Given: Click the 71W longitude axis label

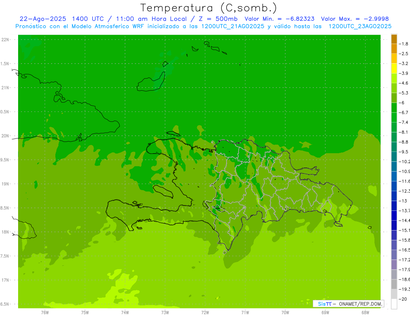Looking at the screenshot, I should coord(245,312).
